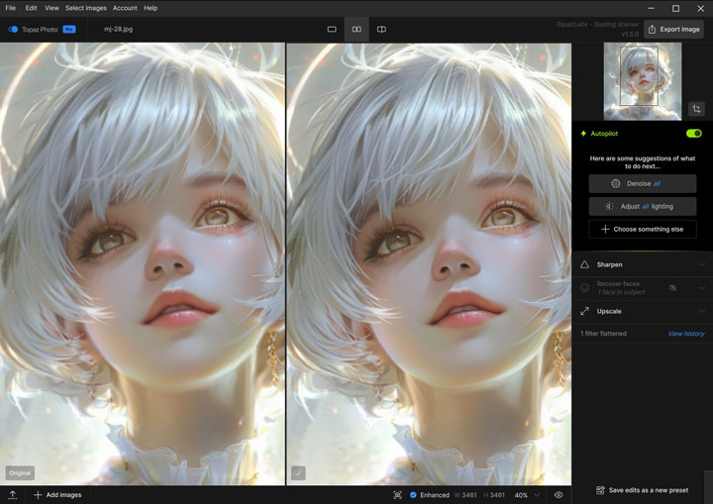This screenshot has width=713, height=504.
Task: Toggle the Autopilot switch off
Action: click(694, 134)
